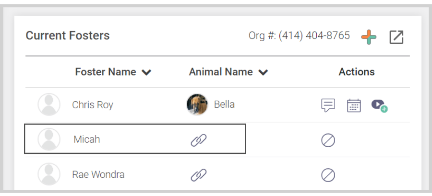Click the disabled action icon in Micah's row
This screenshot has width=432, height=196.
tap(328, 140)
